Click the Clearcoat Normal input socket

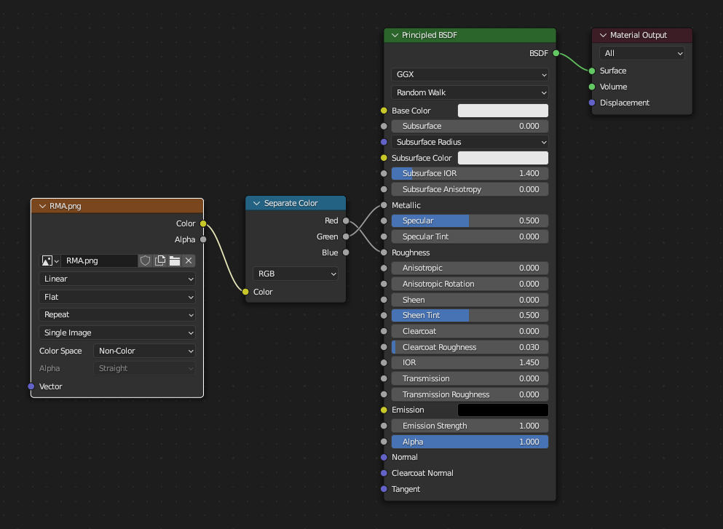point(384,473)
